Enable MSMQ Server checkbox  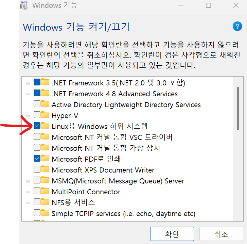pos(37,180)
